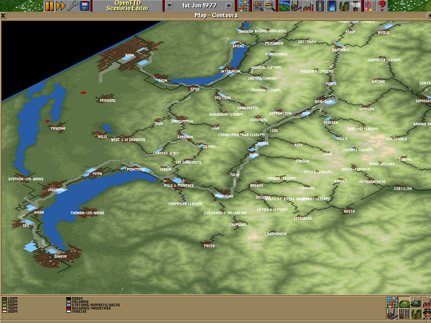Click the Thonon-les-Bains town label

point(87,213)
